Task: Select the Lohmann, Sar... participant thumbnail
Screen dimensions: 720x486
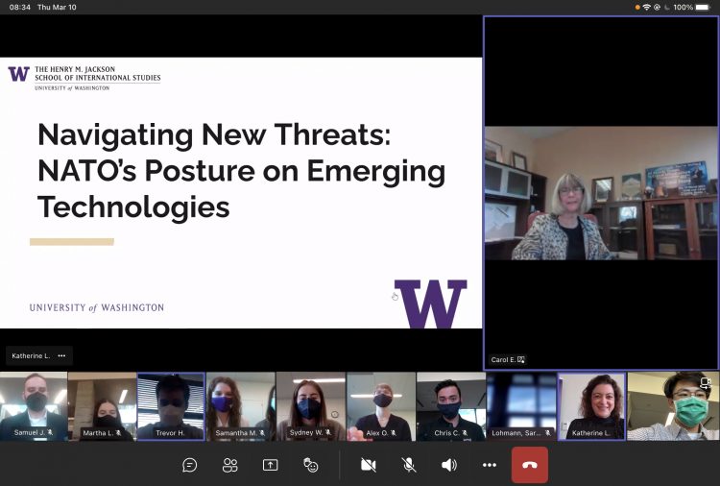Action: point(521,406)
